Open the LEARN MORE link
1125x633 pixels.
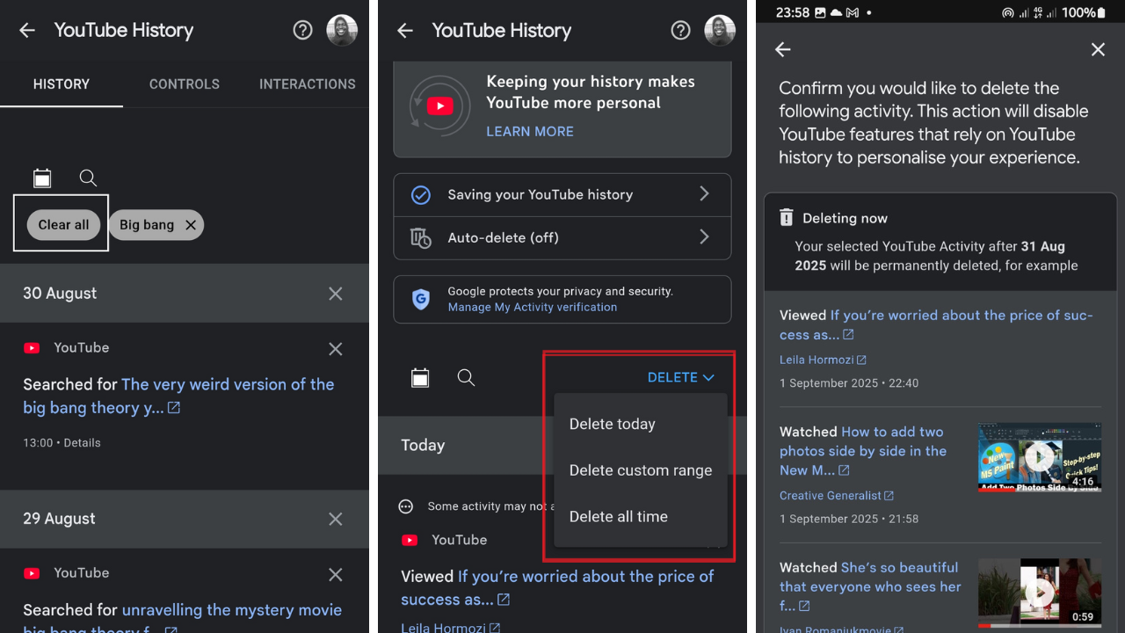click(529, 131)
